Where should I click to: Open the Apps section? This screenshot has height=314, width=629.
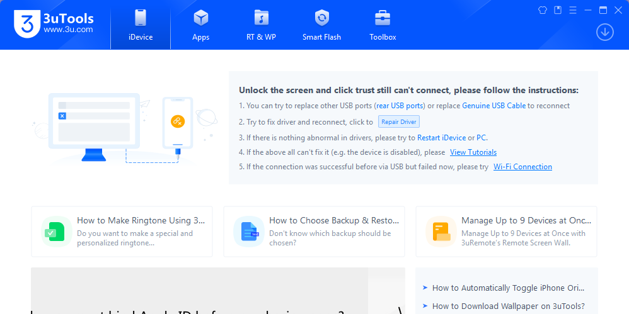[x=200, y=25]
